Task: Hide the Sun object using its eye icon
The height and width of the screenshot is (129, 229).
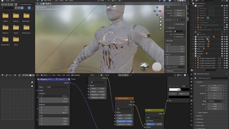Action: click(224, 27)
